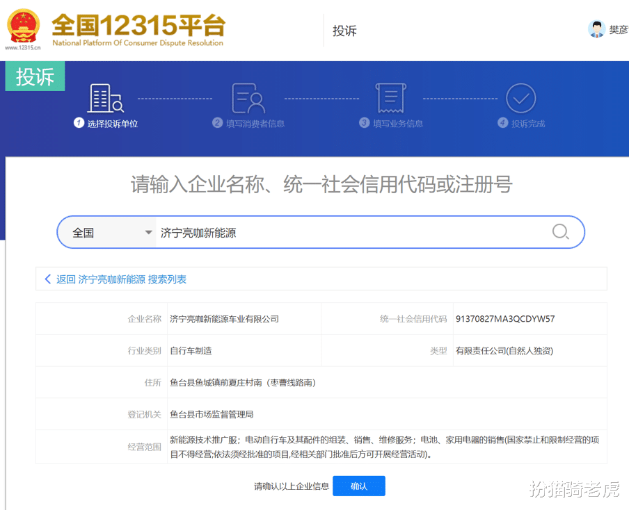
Task: Click the 樊彦 user avatar
Action: coord(597,29)
